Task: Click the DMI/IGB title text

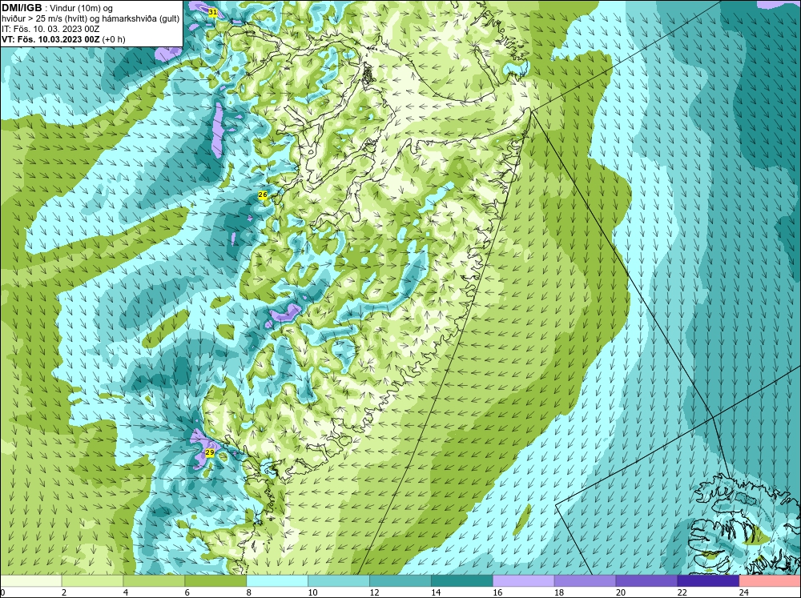Action: tap(22, 8)
